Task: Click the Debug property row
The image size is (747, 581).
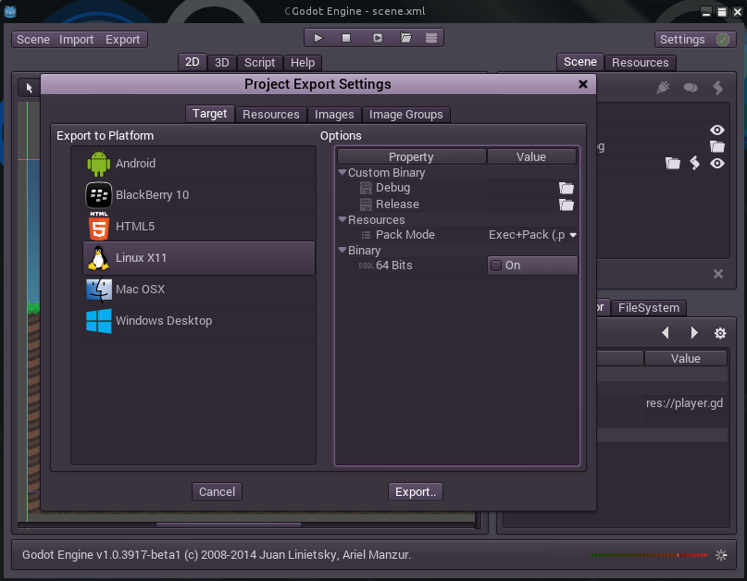Action: coord(457,188)
